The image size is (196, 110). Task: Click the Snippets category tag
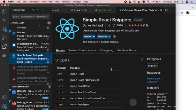tap(152, 66)
